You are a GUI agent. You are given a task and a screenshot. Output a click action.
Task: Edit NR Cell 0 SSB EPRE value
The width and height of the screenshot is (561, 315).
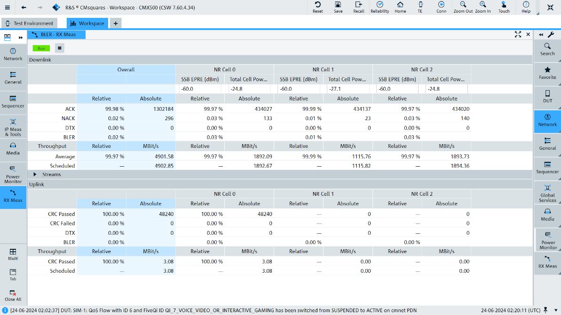click(200, 89)
